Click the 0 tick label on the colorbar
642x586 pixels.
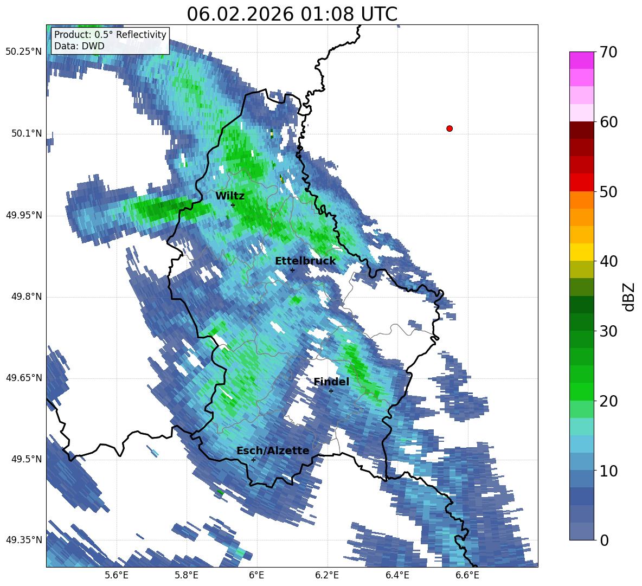click(x=604, y=540)
